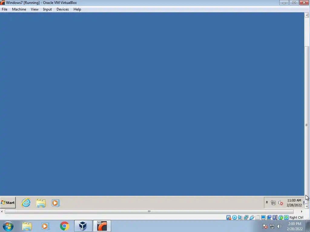Click the host network tray icon
The height and width of the screenshot is (232, 310).
[x=272, y=226]
